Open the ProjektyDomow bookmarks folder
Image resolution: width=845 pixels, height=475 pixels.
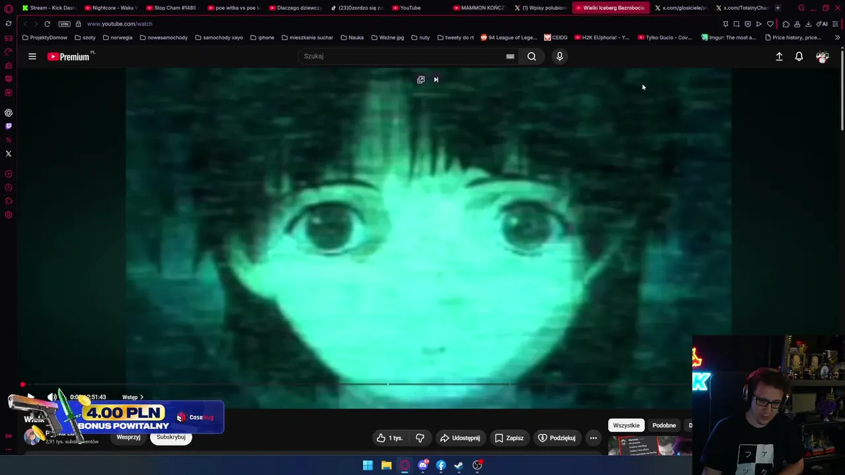click(x=45, y=38)
